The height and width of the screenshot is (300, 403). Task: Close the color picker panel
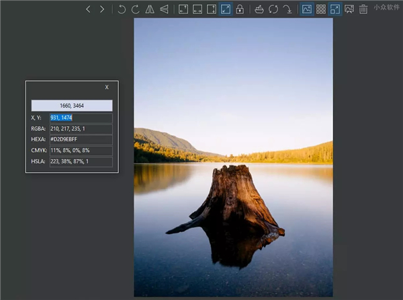pyautogui.click(x=107, y=87)
